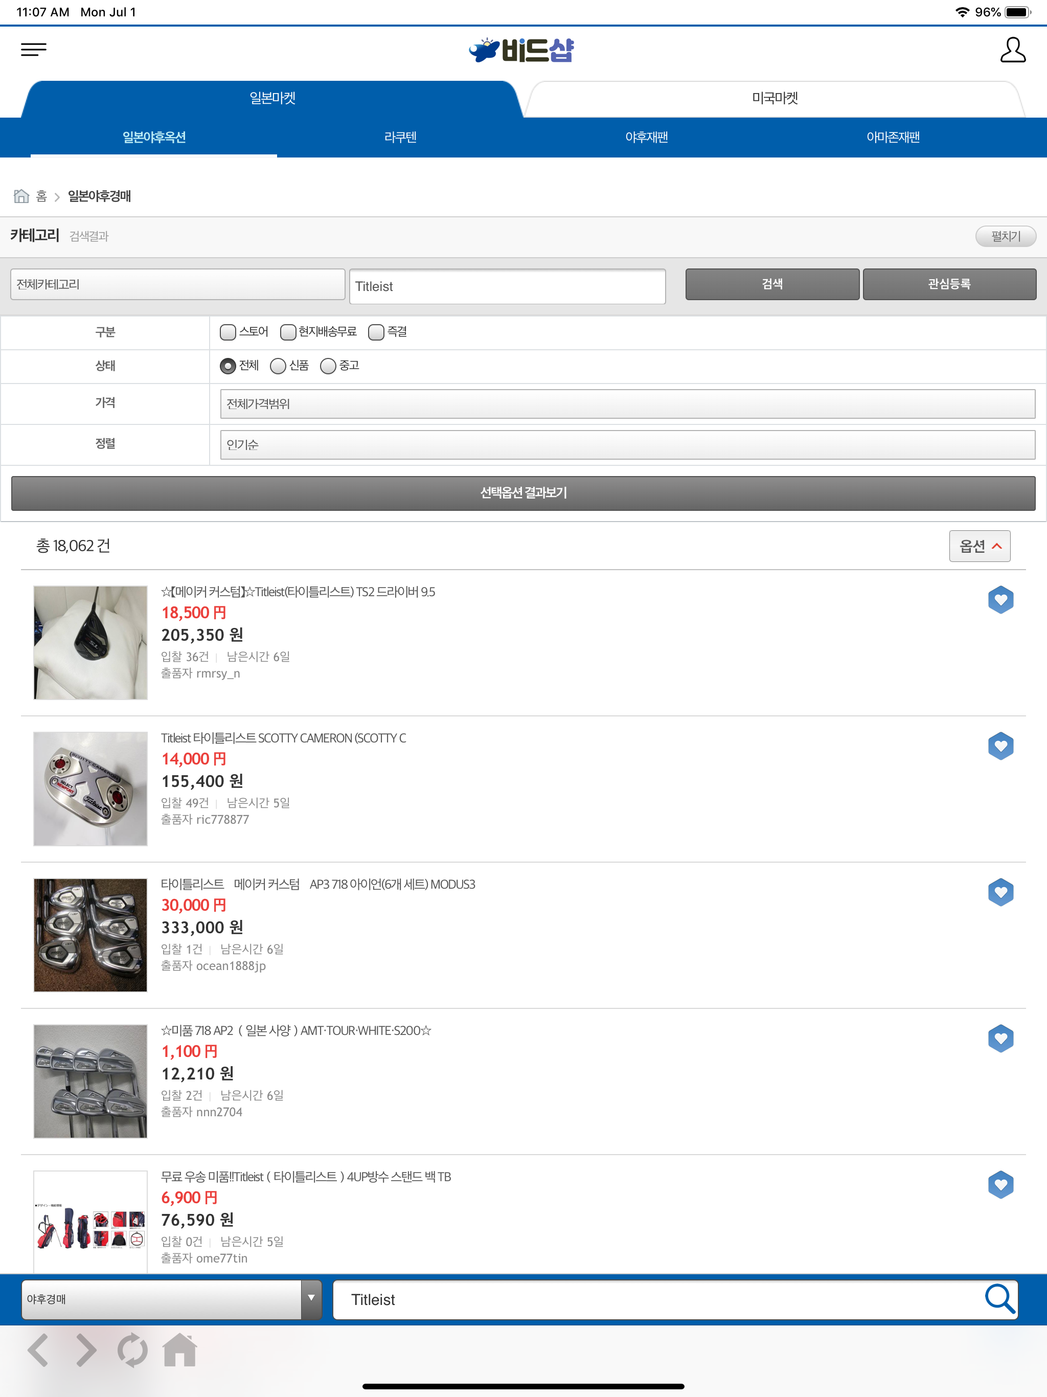
Task: Open the black driver head thumbnail
Action: coord(90,643)
